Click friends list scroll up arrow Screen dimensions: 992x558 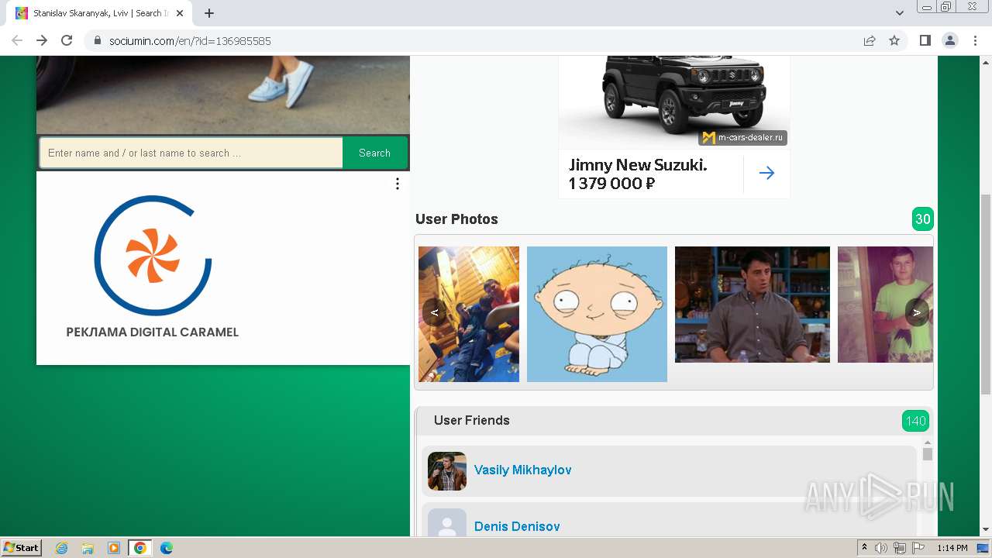928,443
